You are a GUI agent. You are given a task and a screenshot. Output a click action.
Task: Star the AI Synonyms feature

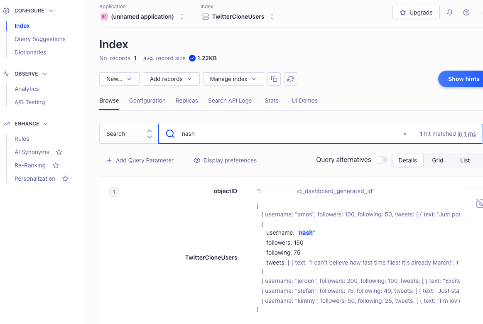click(x=59, y=152)
